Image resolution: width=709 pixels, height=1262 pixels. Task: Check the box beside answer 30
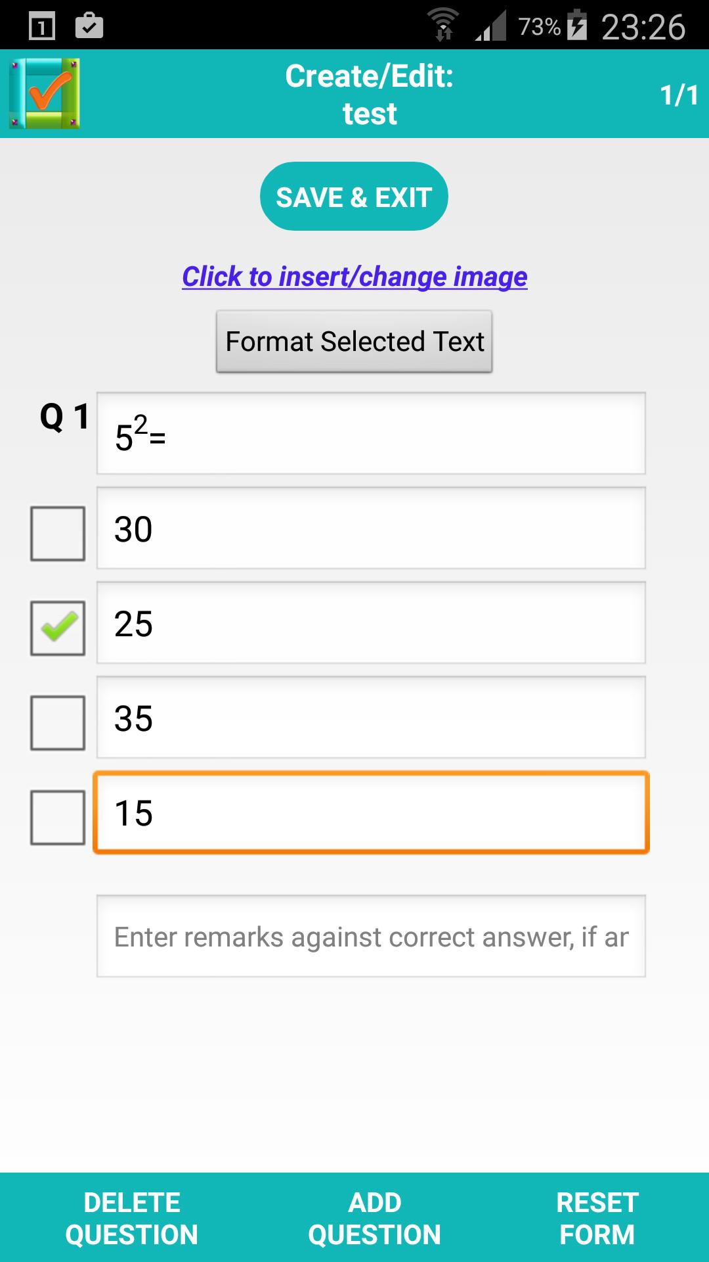(x=58, y=534)
